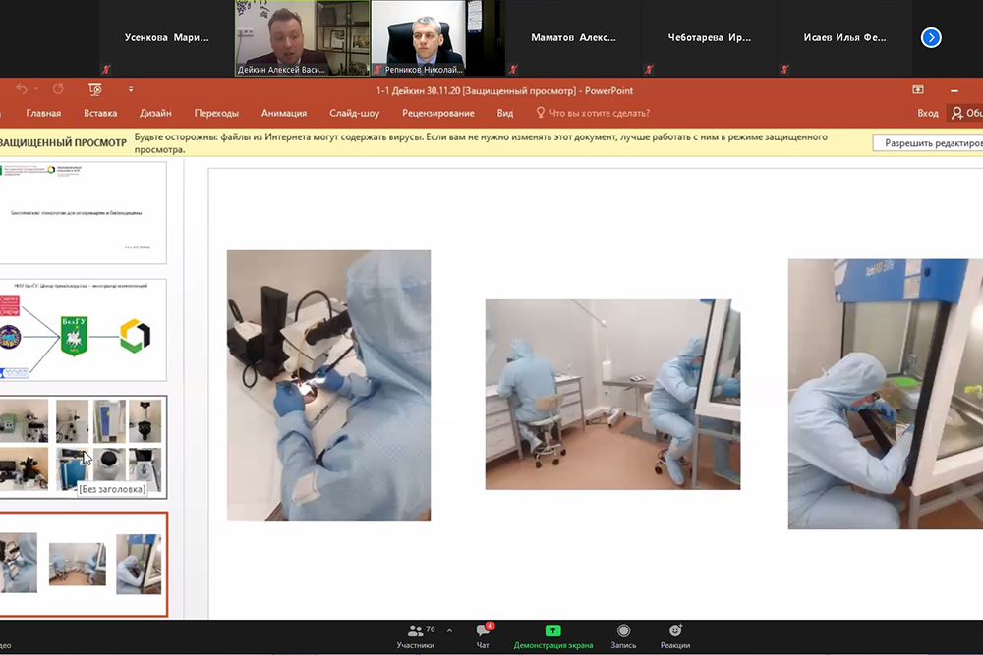The image size is (983, 655).
Task: Click the redo icon in quick access toolbar
Action: (58, 89)
